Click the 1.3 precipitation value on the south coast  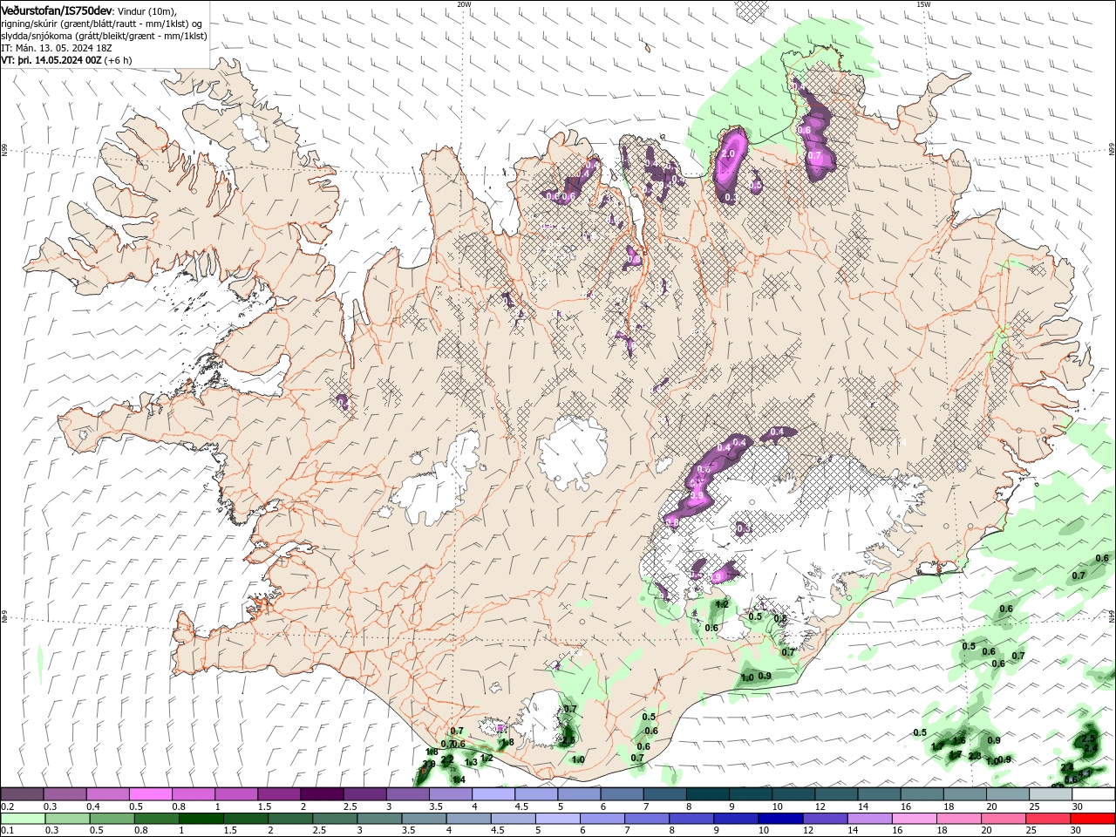point(471,763)
